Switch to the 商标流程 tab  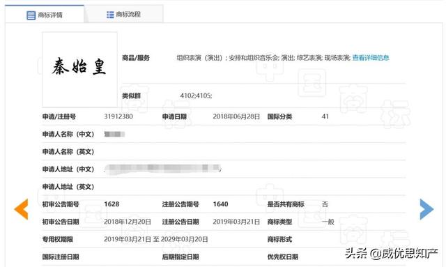pyautogui.click(x=123, y=14)
